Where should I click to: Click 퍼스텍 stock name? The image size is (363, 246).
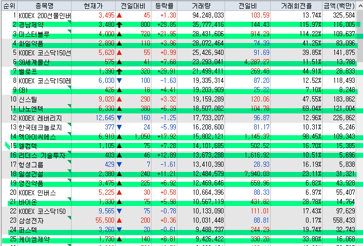point(28,230)
